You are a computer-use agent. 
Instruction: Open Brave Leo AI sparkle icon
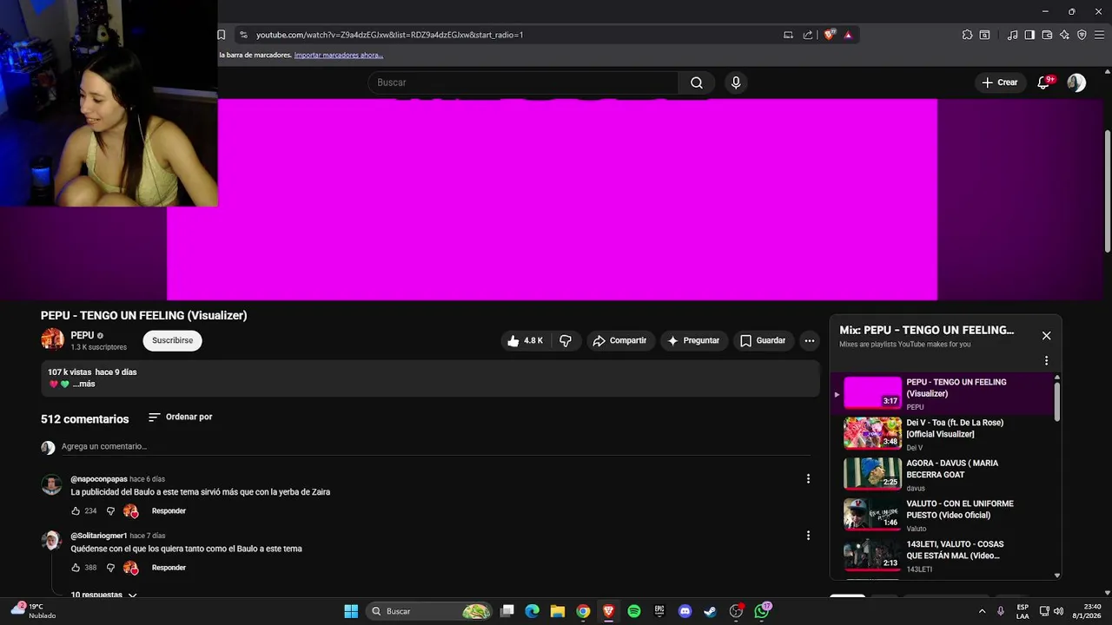(1064, 35)
